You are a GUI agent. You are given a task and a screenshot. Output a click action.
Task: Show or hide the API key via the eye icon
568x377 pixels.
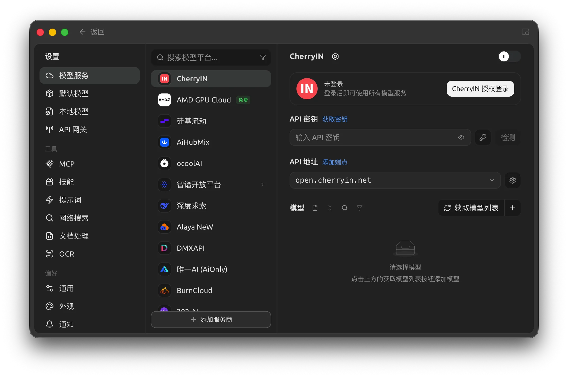pyautogui.click(x=461, y=137)
